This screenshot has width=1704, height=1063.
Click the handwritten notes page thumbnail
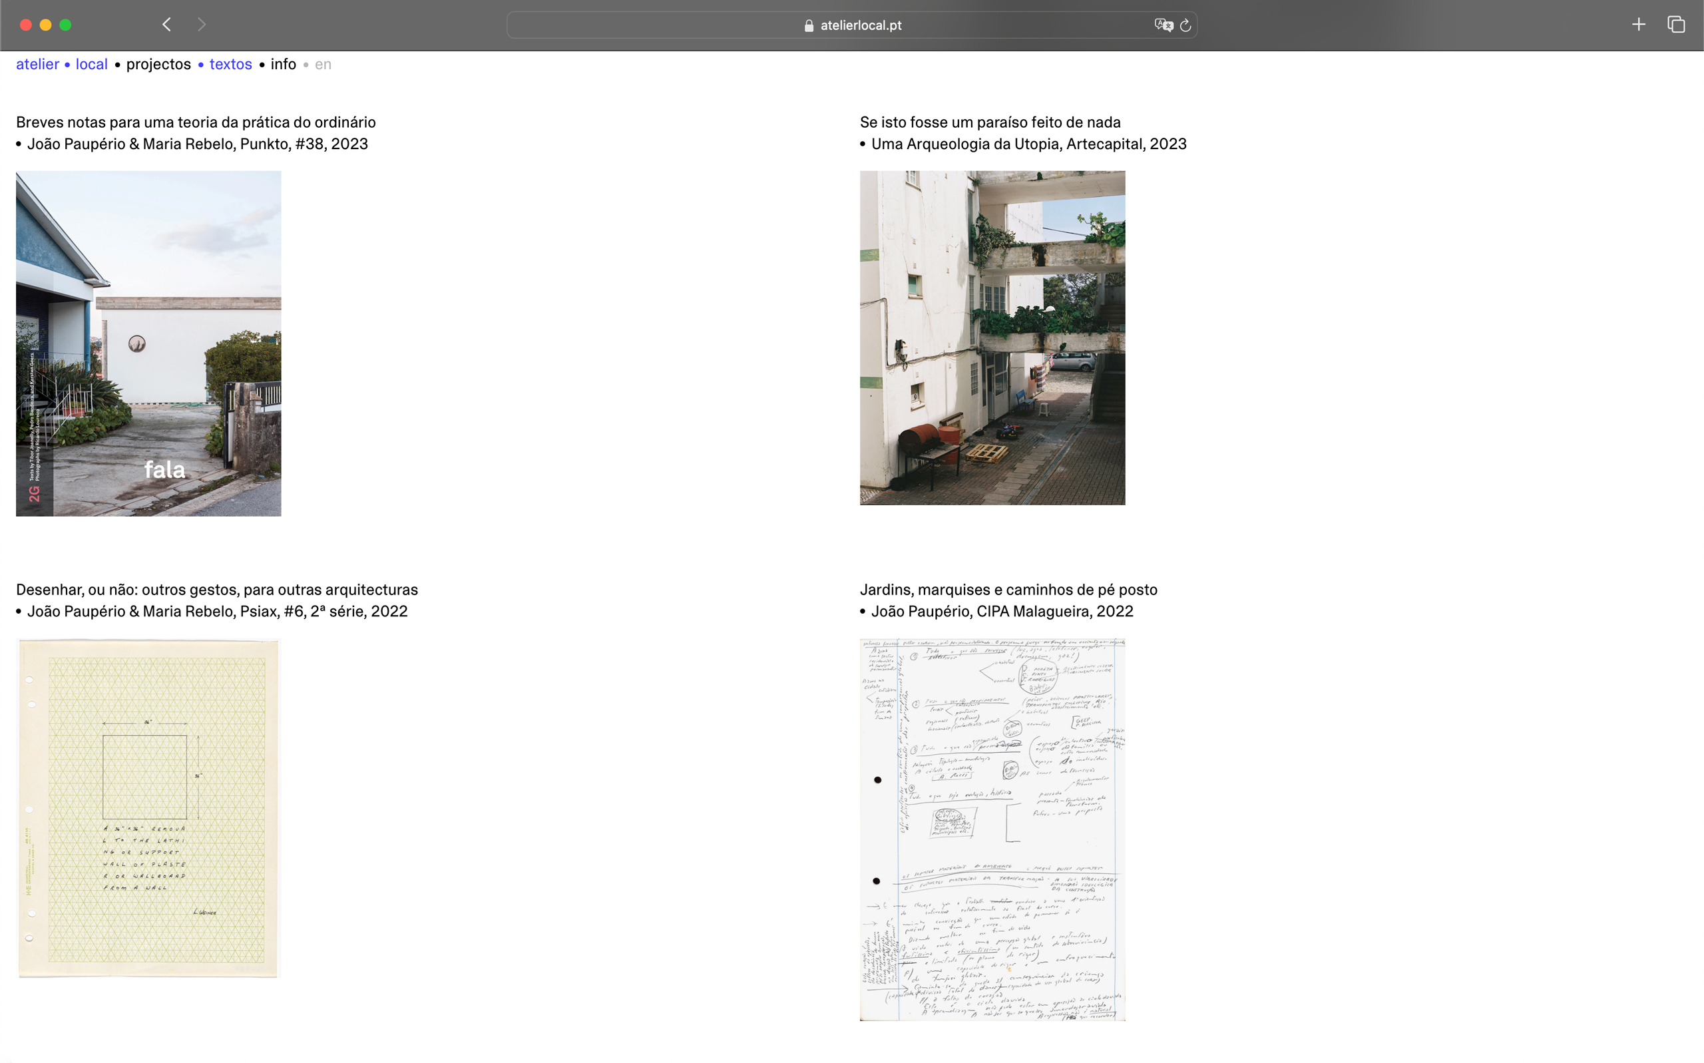(x=992, y=829)
